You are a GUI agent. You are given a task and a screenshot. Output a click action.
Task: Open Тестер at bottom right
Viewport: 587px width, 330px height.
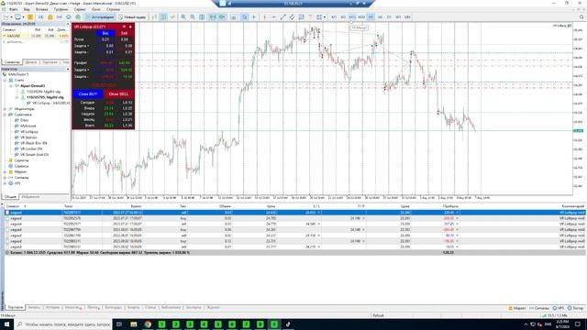[575, 308]
